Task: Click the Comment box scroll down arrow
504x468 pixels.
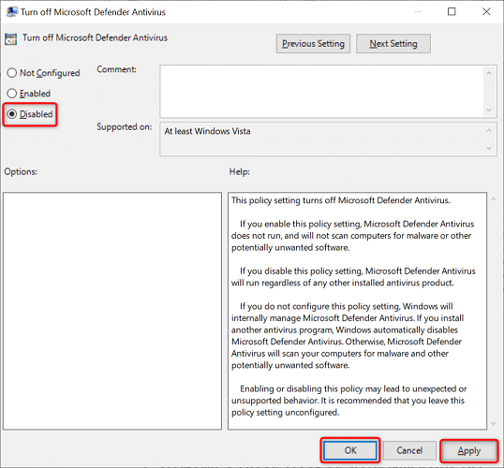Action: click(x=489, y=110)
